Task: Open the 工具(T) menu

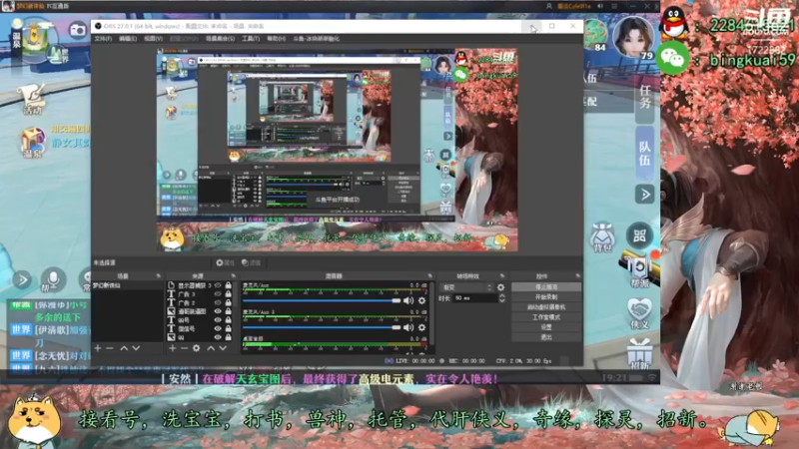Action: coord(251,39)
